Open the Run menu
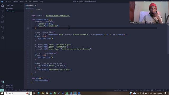 [x=30, y=2]
